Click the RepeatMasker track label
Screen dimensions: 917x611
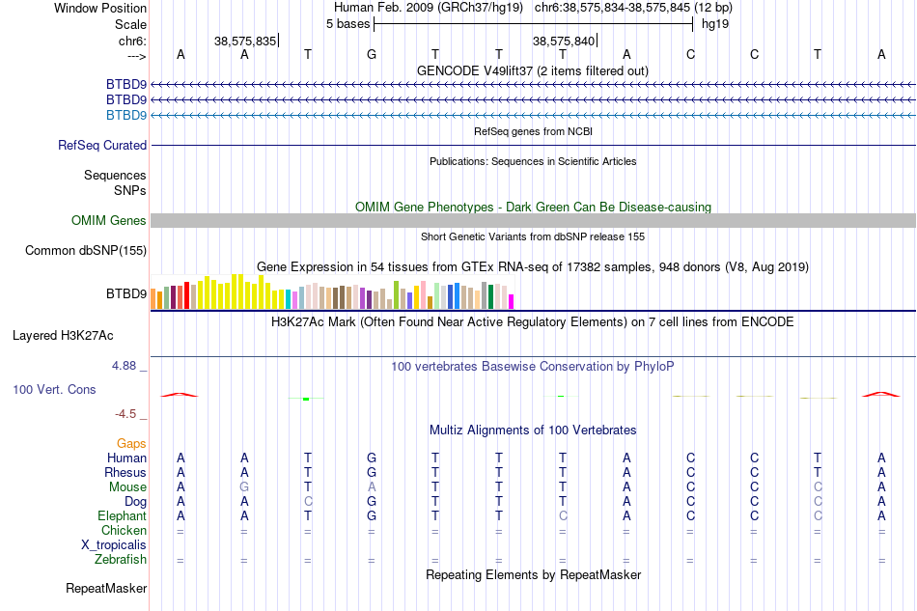click(x=106, y=588)
